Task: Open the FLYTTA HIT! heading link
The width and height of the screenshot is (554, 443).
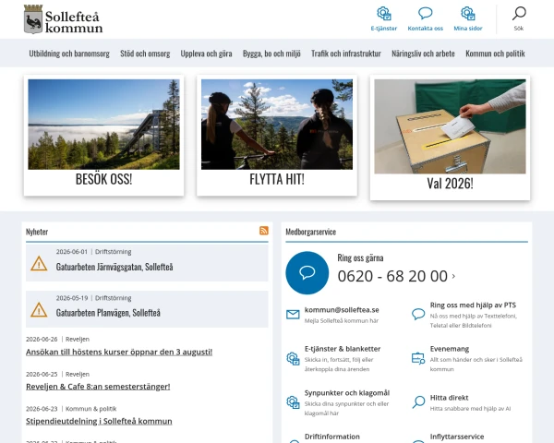Action: (x=277, y=179)
